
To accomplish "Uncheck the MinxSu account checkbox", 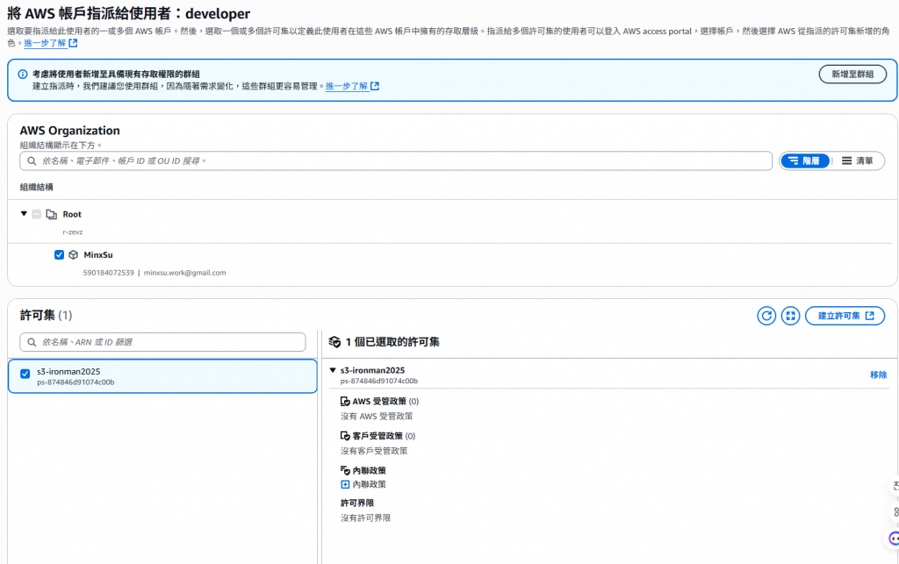I will click(59, 254).
